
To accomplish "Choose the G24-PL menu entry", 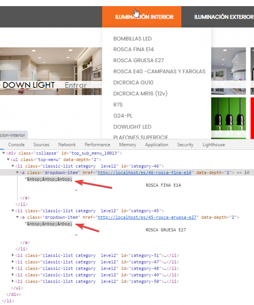I will tap(123, 116).
